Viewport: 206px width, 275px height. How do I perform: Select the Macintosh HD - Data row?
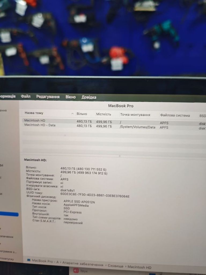pos(114,126)
